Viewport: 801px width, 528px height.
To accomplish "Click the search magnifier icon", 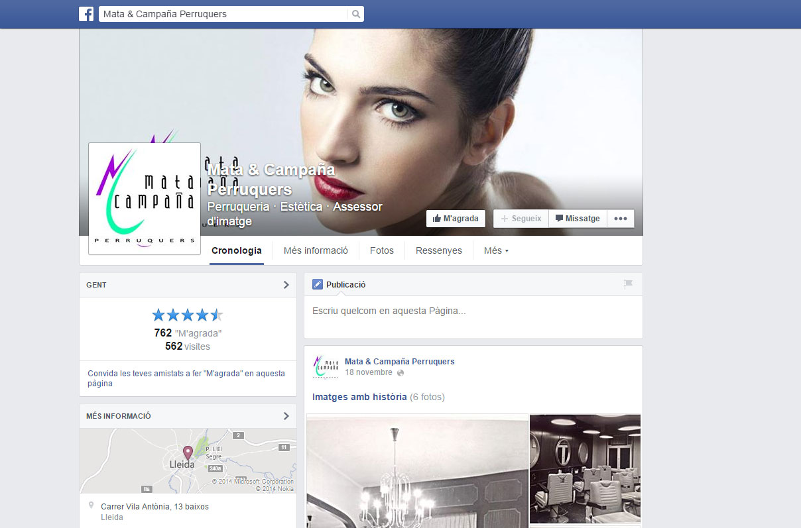I will pyautogui.click(x=356, y=14).
